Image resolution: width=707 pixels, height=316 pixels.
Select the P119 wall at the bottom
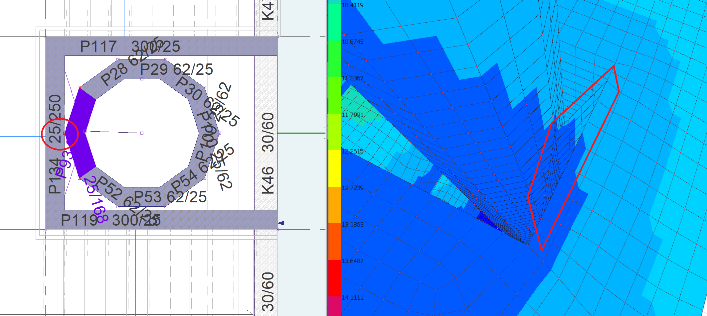(x=200, y=220)
